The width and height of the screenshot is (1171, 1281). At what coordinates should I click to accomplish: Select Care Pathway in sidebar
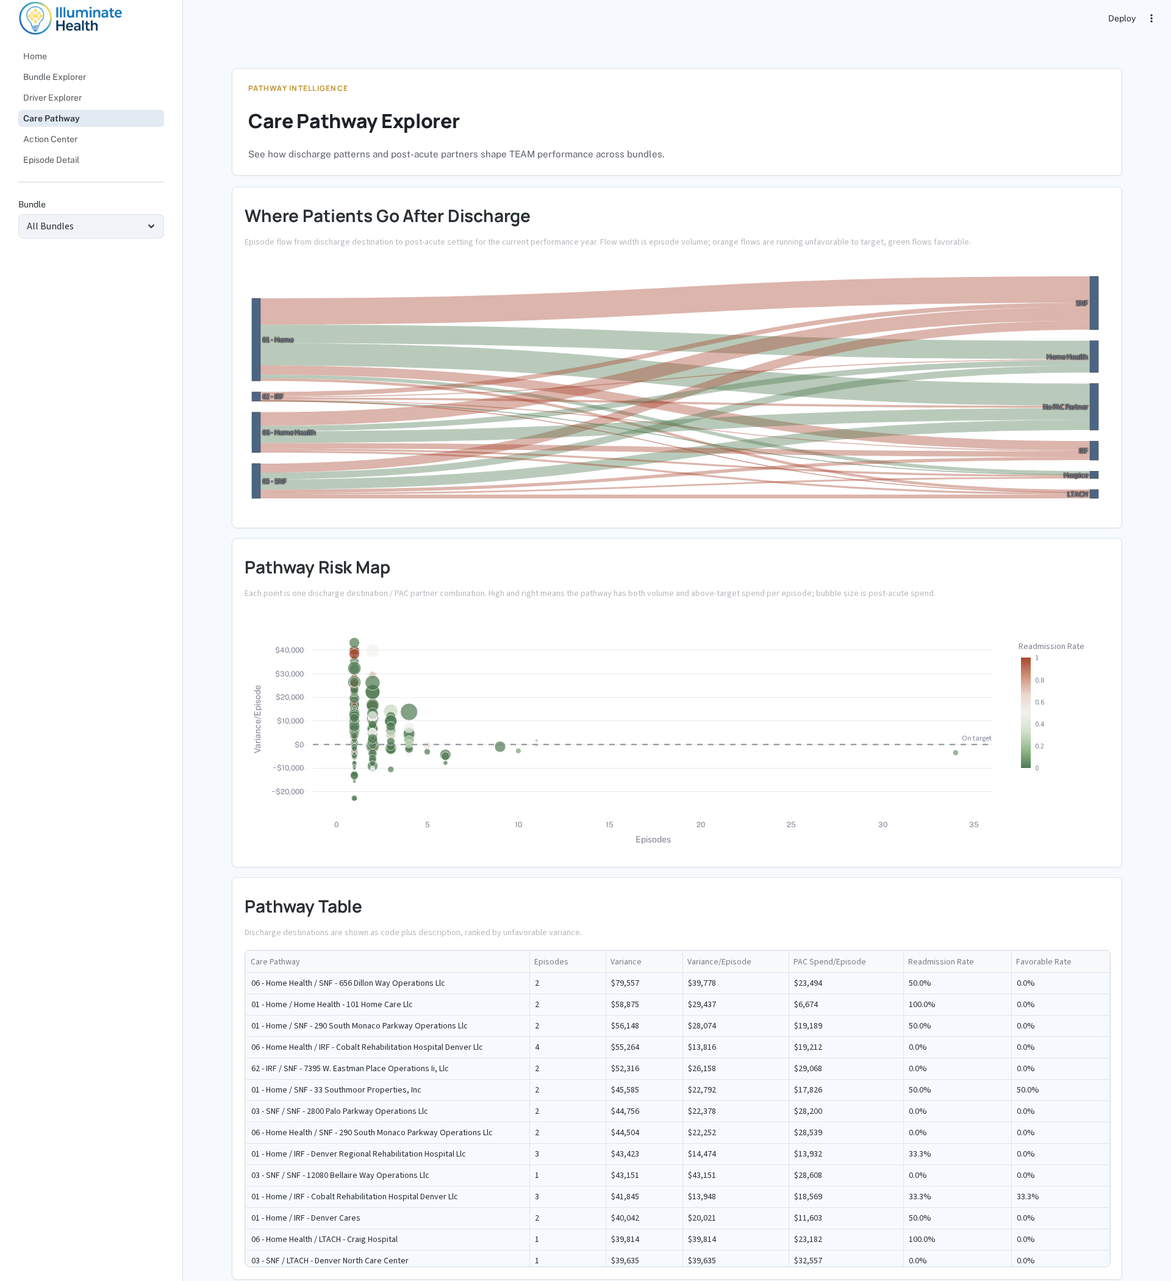(x=91, y=118)
